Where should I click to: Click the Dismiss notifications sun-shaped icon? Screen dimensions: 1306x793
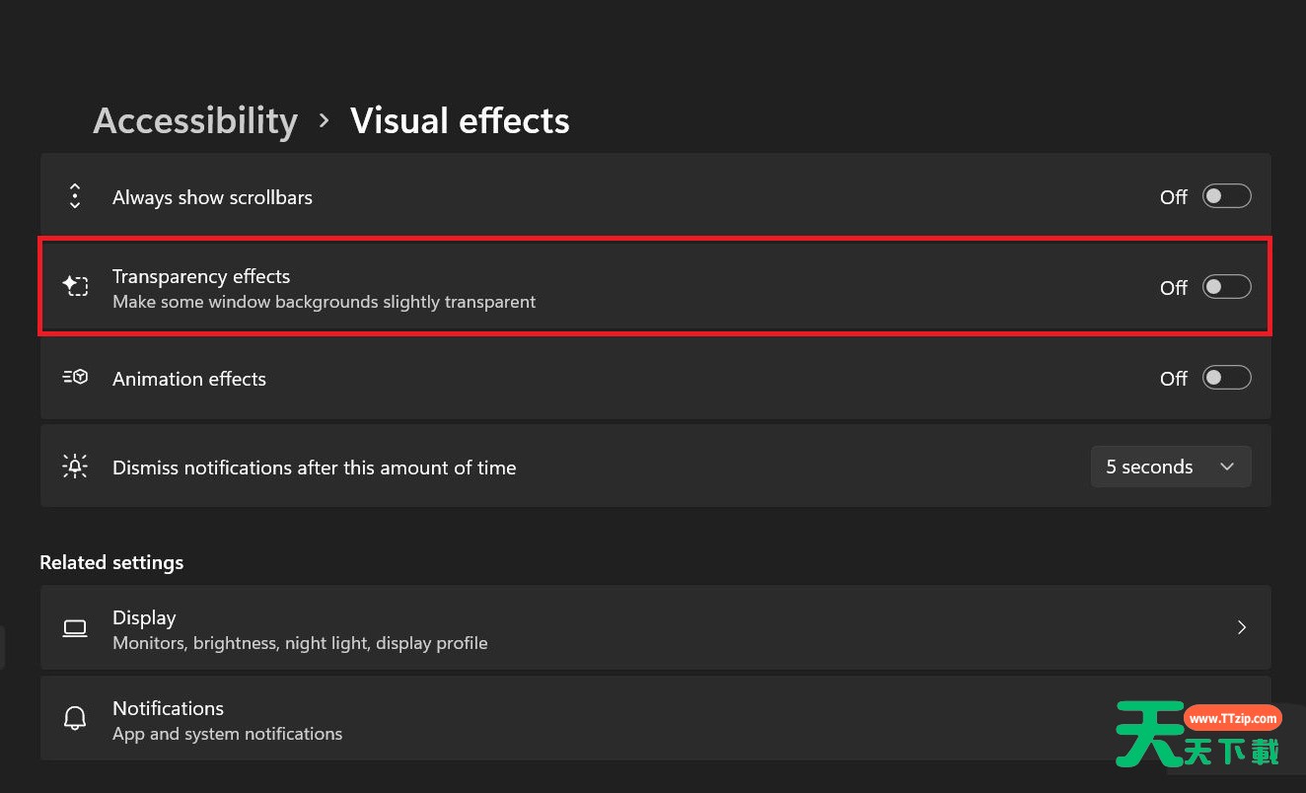tap(75, 467)
